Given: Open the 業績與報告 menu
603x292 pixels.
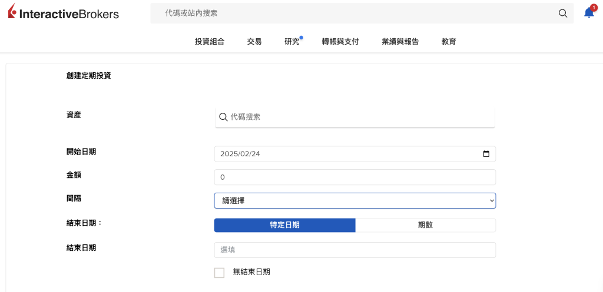Looking at the screenshot, I should pos(400,42).
